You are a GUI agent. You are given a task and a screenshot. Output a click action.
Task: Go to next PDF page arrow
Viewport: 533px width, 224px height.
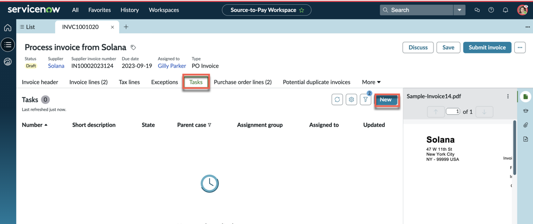(x=484, y=112)
